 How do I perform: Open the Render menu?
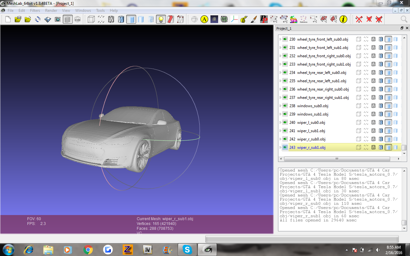[x=51, y=11]
